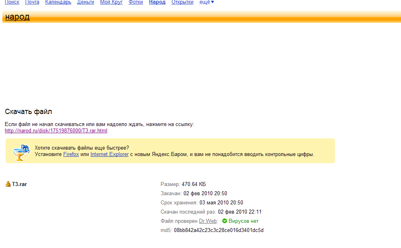Click the народ logo in orange header
The image size is (401, 248).
pos(17,17)
